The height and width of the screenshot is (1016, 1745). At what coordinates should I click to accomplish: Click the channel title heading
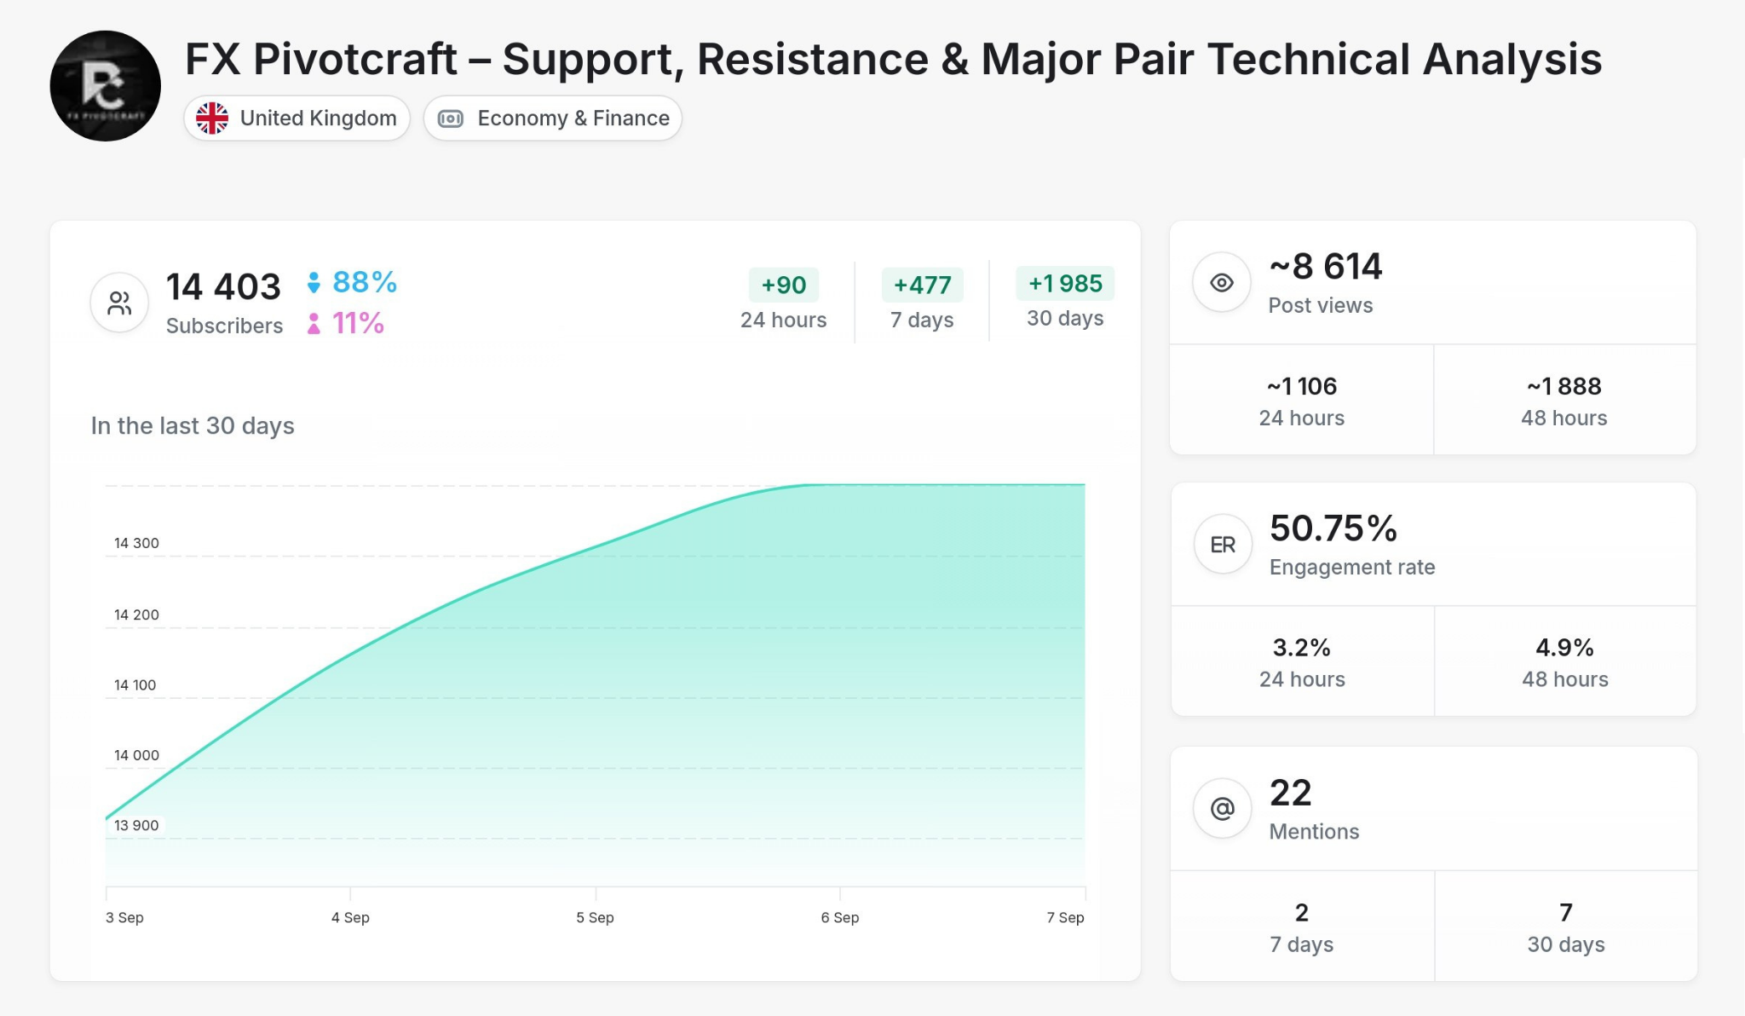(893, 59)
